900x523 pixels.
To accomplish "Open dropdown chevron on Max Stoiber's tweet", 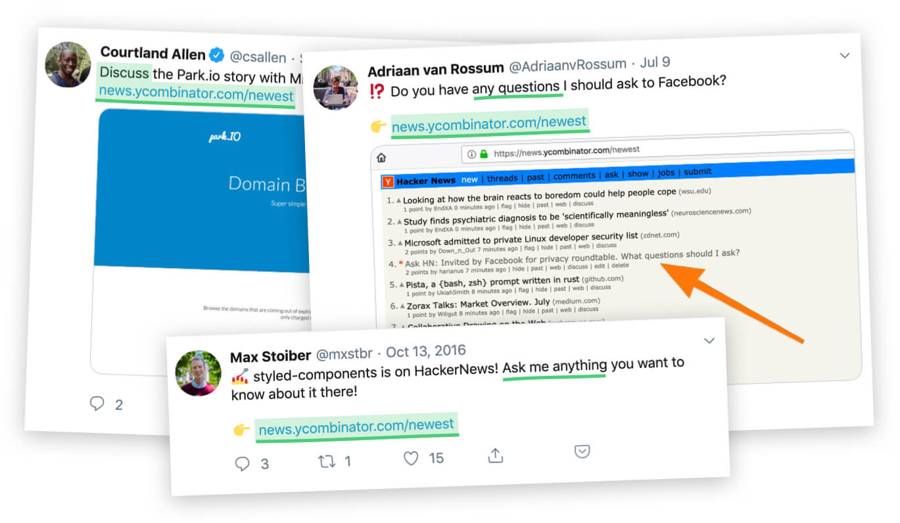I will [709, 340].
